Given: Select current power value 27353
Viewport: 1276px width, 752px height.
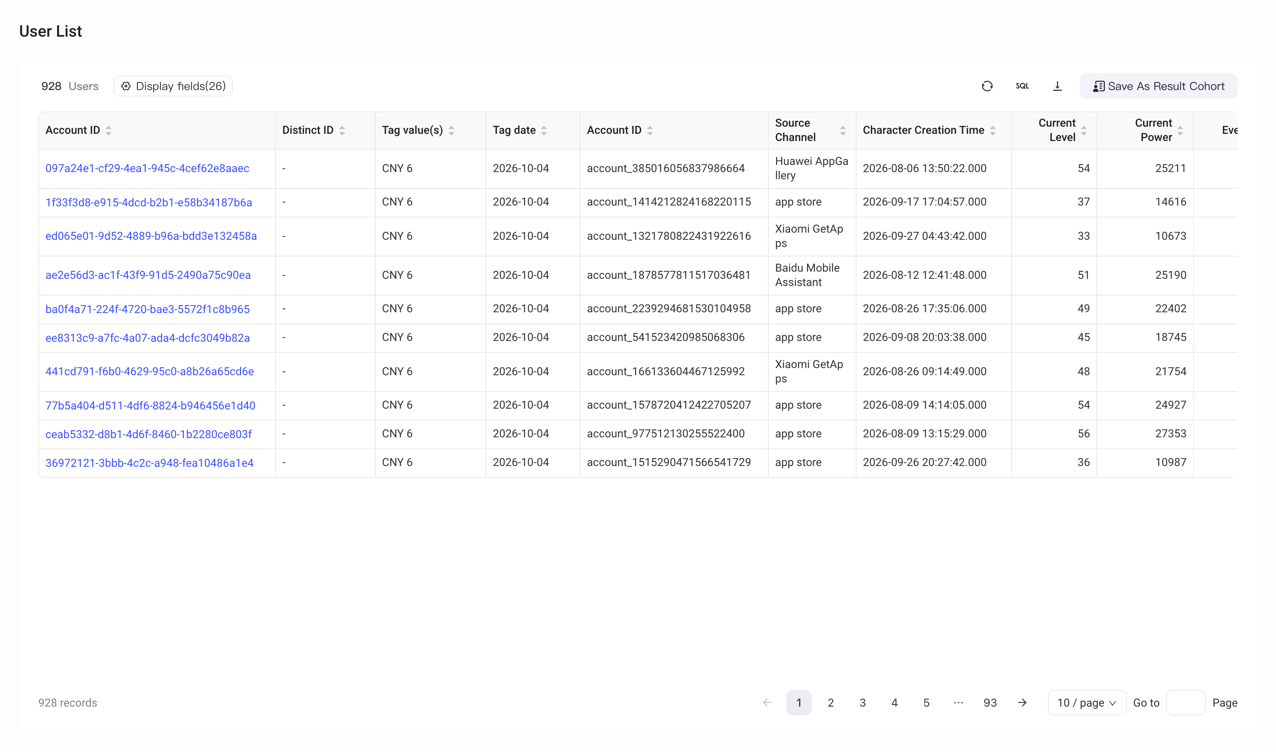Looking at the screenshot, I should click(1170, 434).
